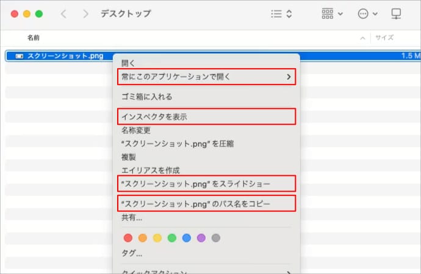
Task: Apply the orange tag color
Action: [x=143, y=238]
